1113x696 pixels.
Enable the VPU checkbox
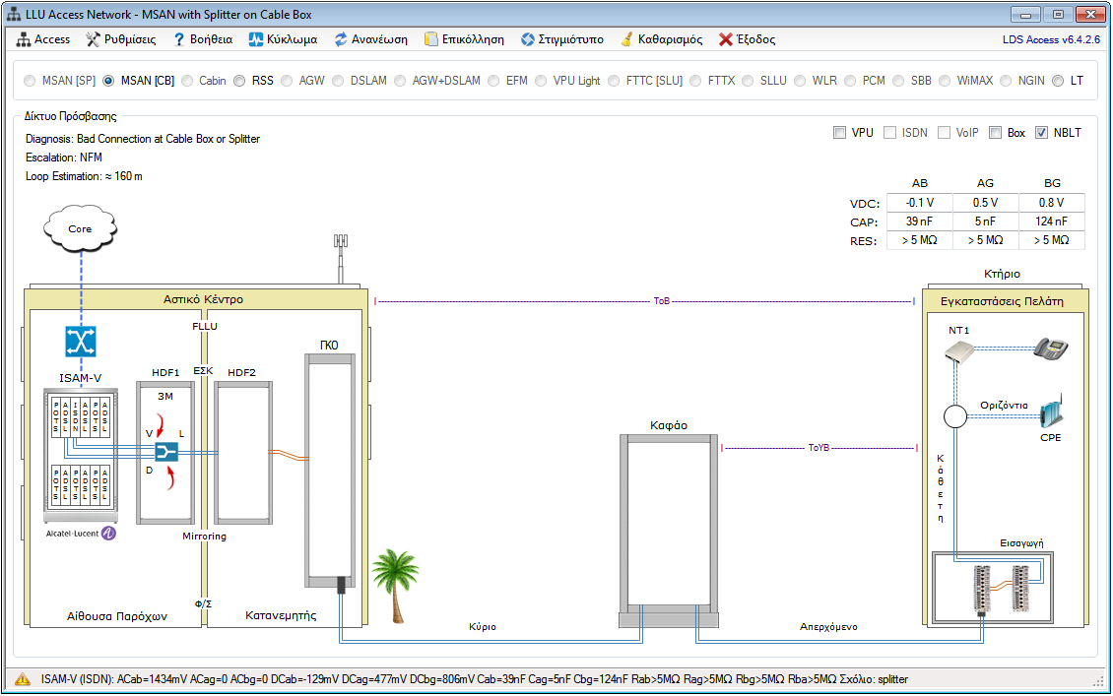pyautogui.click(x=839, y=133)
